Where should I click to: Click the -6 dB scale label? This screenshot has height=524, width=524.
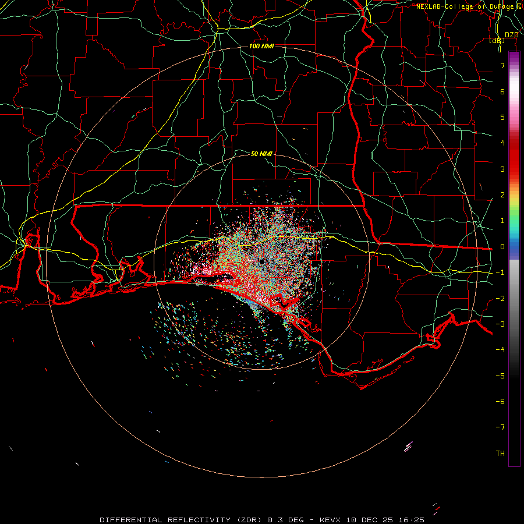[500, 402]
